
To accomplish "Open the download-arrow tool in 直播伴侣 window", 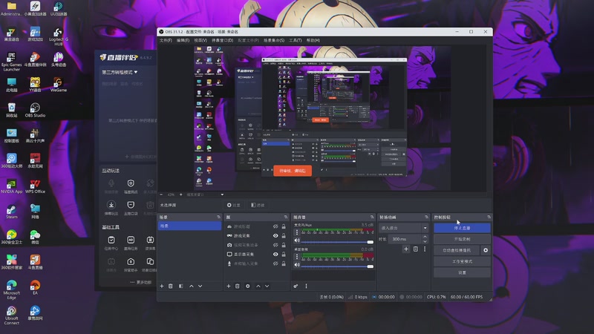I will pos(111,205).
